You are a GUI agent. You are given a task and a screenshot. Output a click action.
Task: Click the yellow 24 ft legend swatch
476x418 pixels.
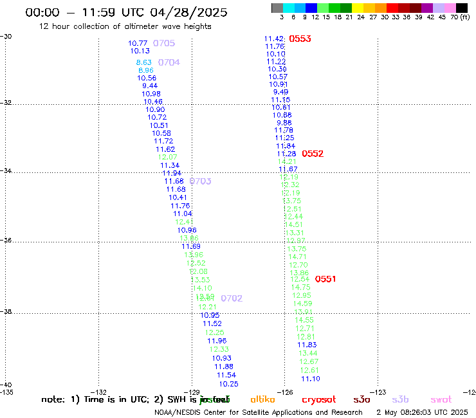pos(358,8)
